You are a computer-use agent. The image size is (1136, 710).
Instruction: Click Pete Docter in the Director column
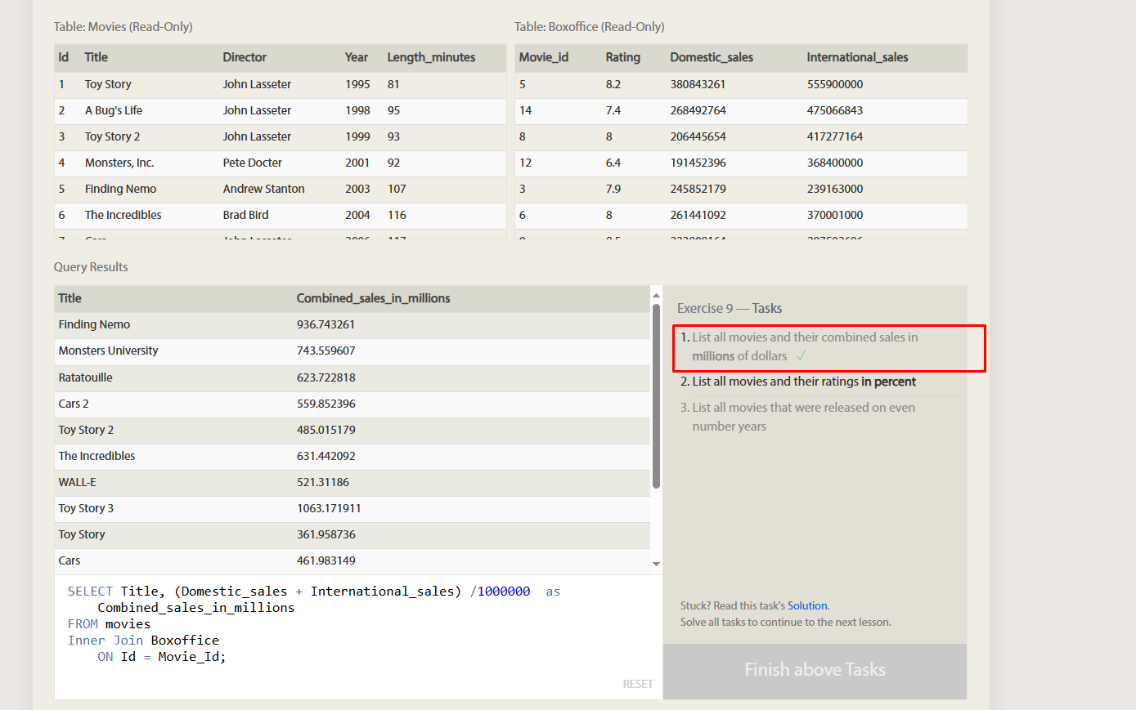(x=252, y=163)
